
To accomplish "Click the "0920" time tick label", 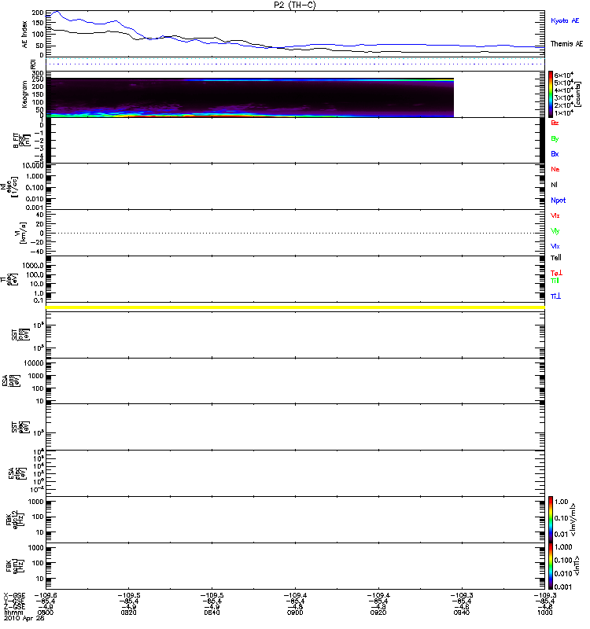I will click(x=378, y=613).
